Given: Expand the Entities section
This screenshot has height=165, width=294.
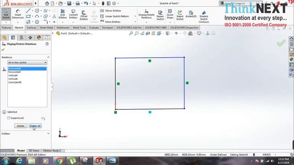Looking at the screenshot, I should click(x=48, y=133).
